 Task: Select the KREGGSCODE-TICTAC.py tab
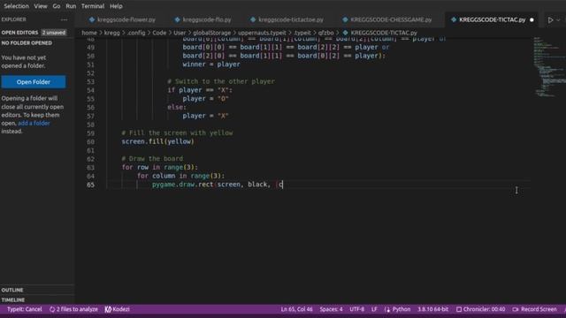(x=492, y=19)
